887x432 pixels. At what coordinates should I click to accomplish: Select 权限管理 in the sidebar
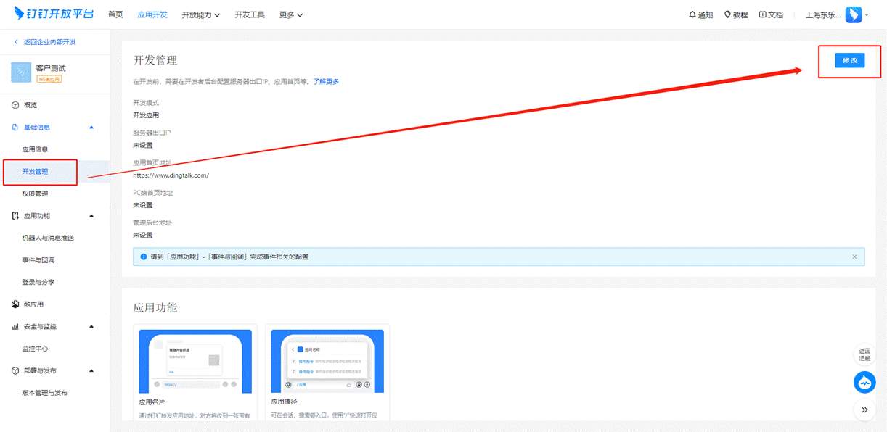pos(36,194)
